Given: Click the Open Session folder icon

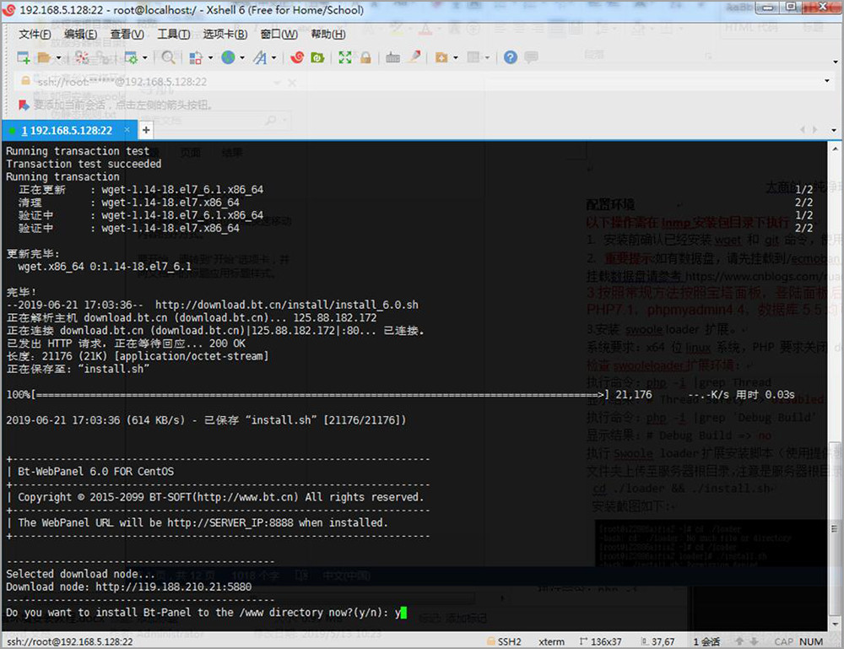Looking at the screenshot, I should coord(44,57).
